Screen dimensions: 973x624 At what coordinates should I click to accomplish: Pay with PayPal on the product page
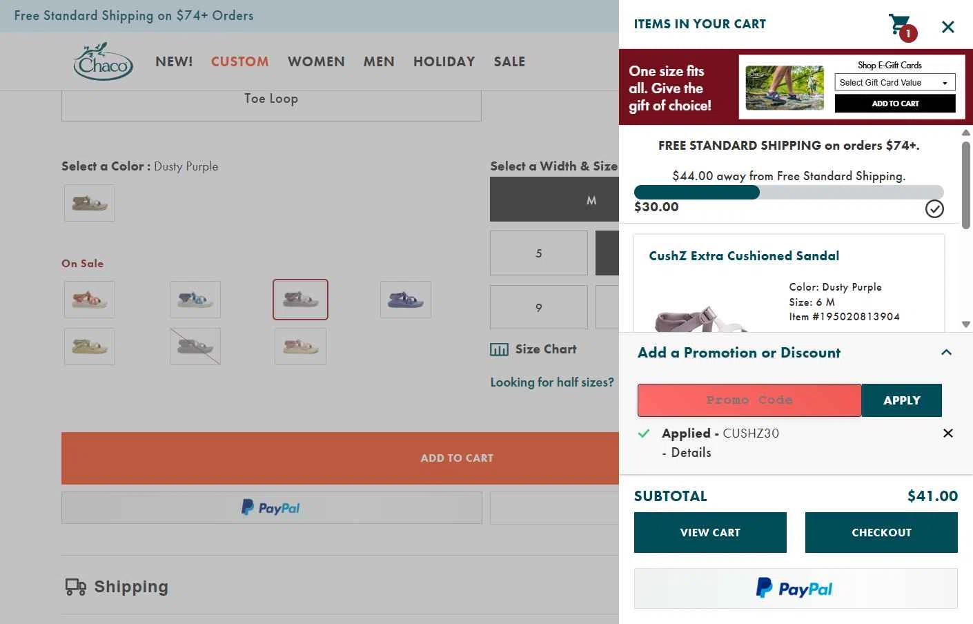271,507
